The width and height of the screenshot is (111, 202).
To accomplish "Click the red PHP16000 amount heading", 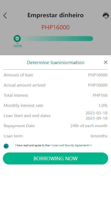I will tap(55, 27).
